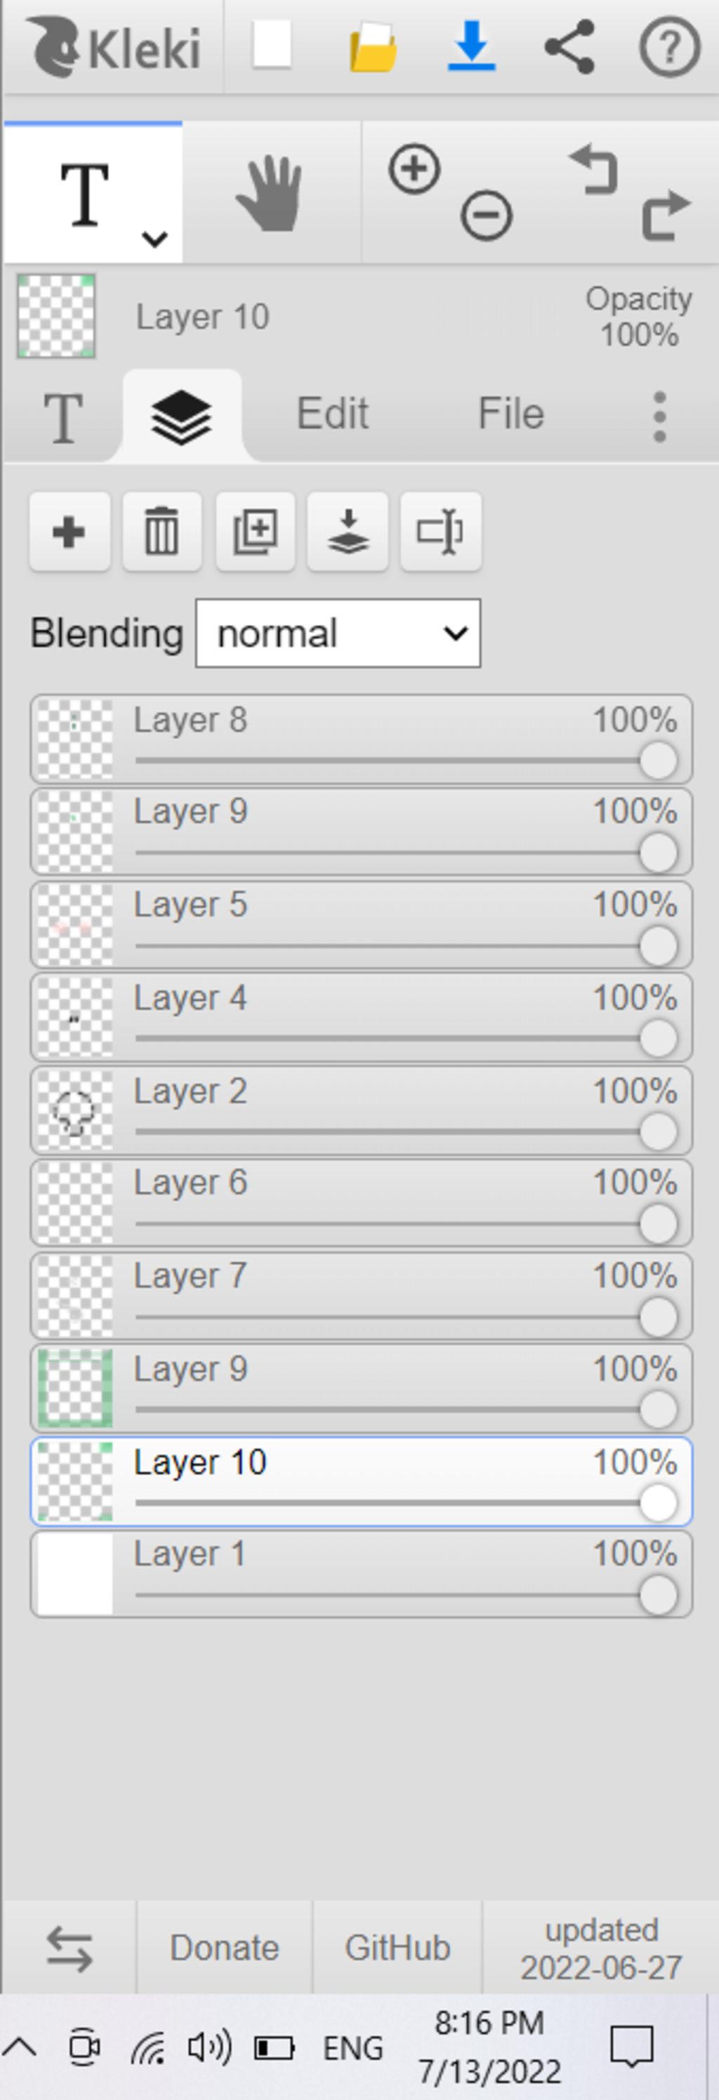Add a new layer with plus icon
The image size is (719, 2100).
point(70,532)
